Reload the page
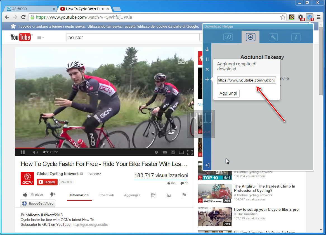326x235 pixels. click(x=23, y=17)
